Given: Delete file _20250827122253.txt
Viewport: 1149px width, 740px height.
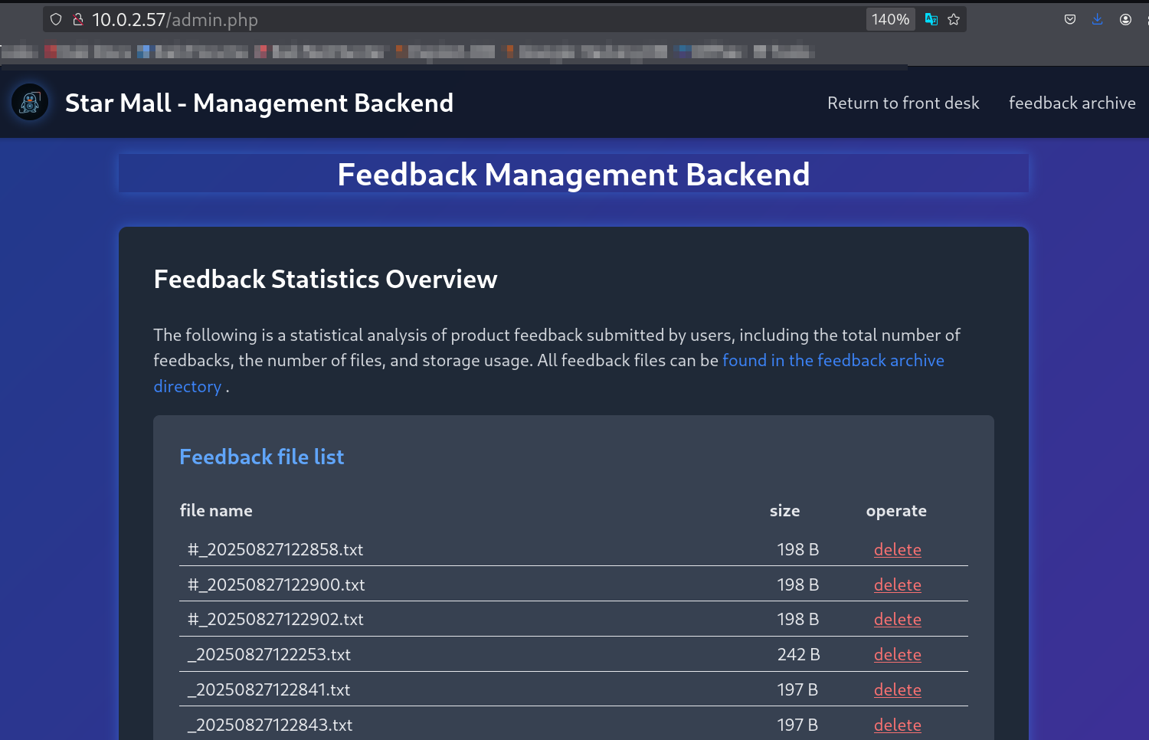Looking at the screenshot, I should pyautogui.click(x=897, y=654).
